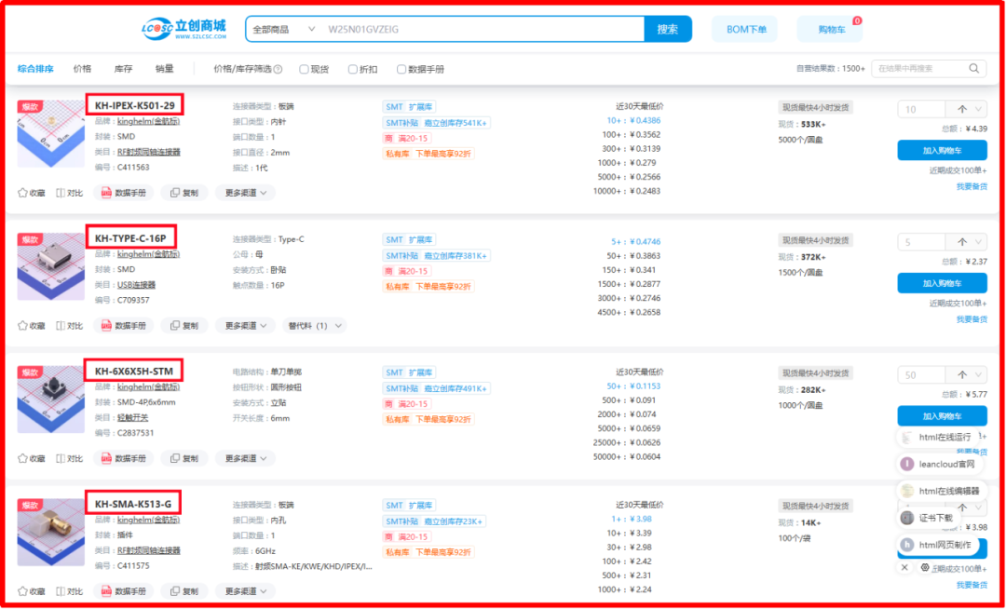Click 我要备货 link for KH-TYPE-C-16P
This screenshot has width=1006, height=609.
[x=972, y=319]
